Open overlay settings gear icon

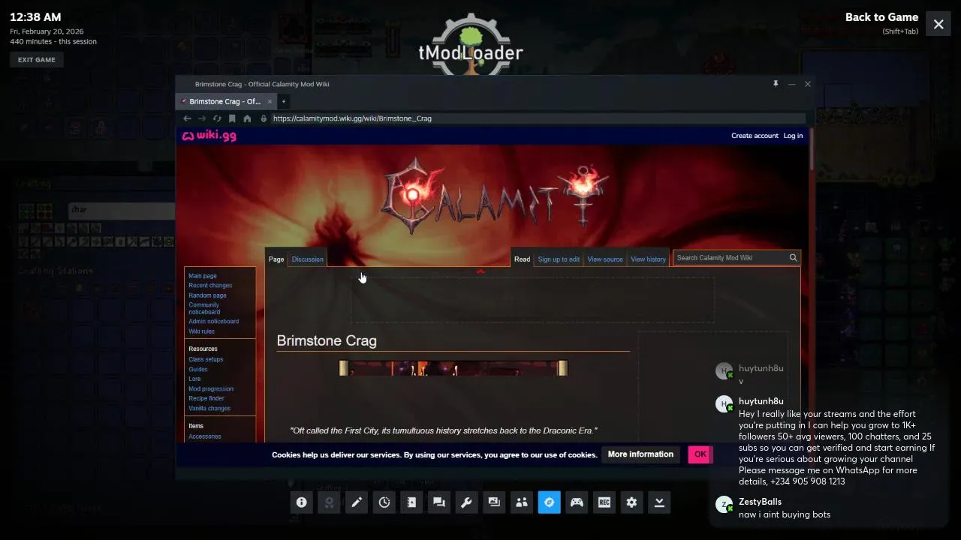pyautogui.click(x=631, y=502)
